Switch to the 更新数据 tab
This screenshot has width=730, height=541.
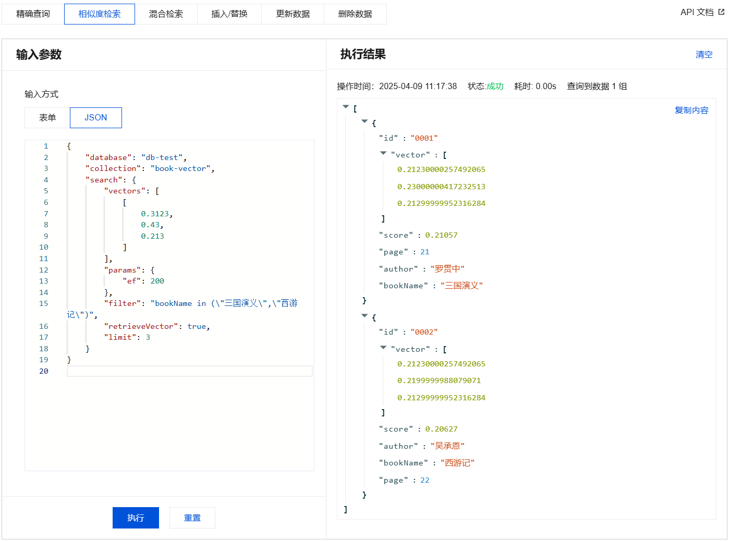293,14
